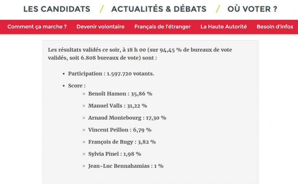Open the Français de l'étranger page

[163, 27]
